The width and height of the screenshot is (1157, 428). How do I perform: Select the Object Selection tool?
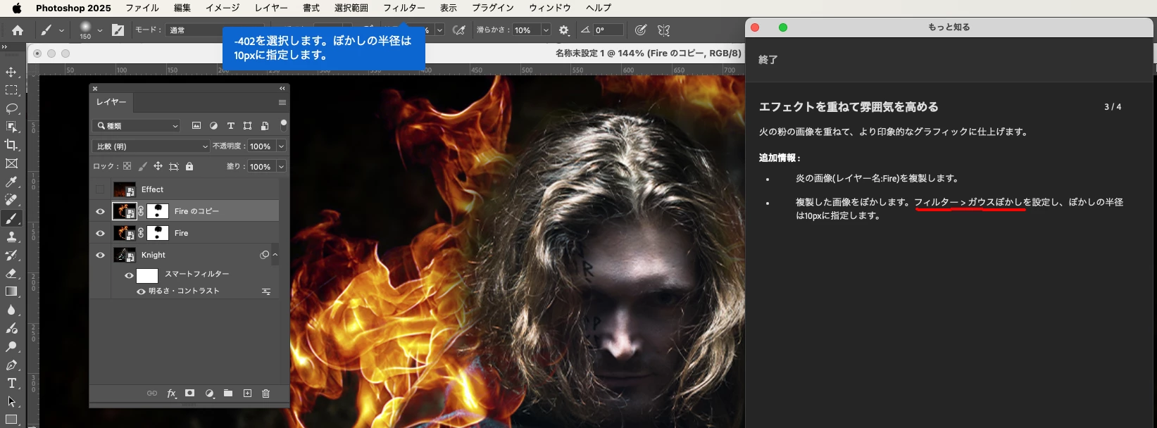pos(12,127)
